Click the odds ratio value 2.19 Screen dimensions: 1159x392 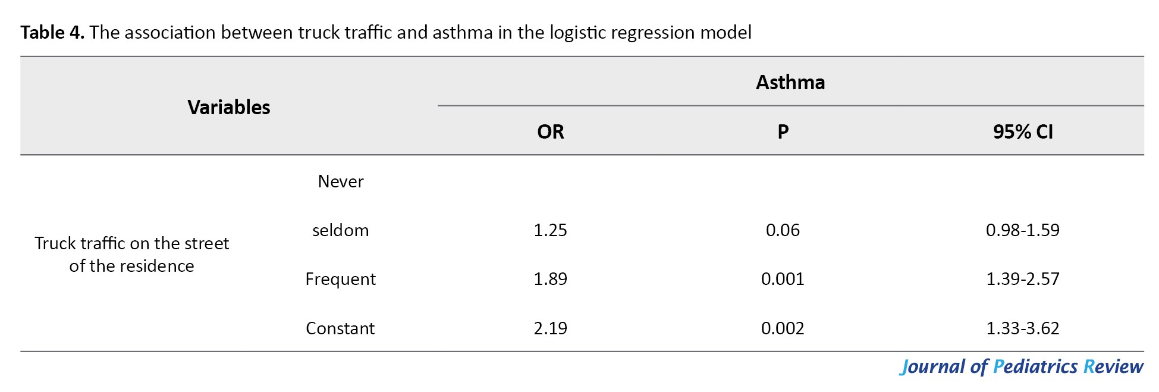(551, 328)
